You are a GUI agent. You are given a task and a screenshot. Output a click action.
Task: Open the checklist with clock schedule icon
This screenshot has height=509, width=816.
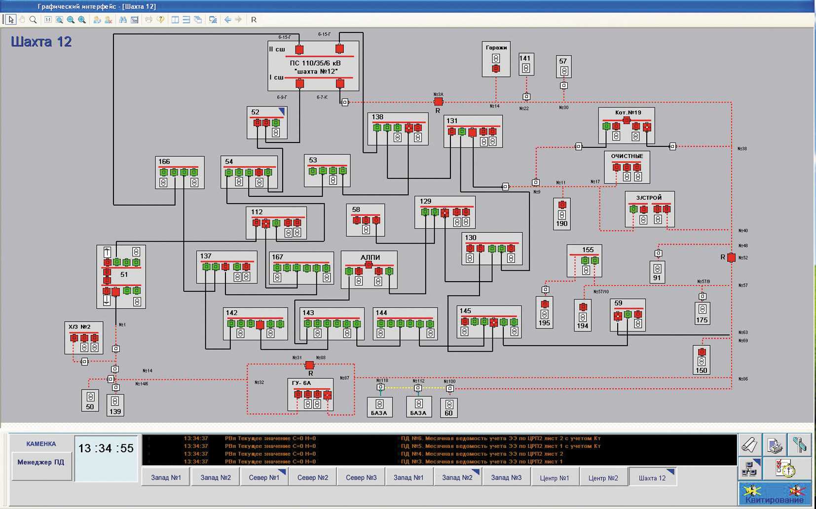786,469
